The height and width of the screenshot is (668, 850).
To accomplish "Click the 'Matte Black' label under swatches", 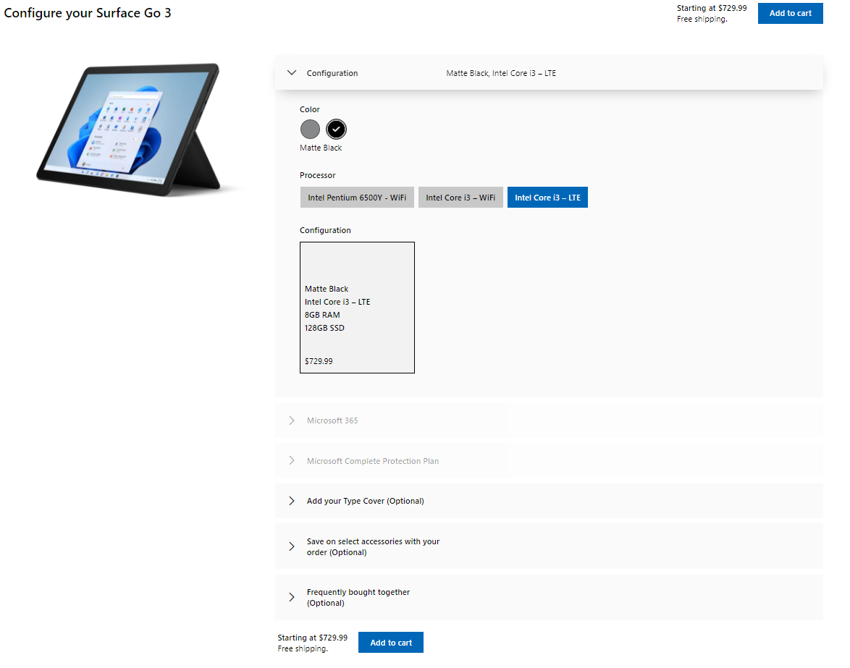I will pyautogui.click(x=321, y=148).
